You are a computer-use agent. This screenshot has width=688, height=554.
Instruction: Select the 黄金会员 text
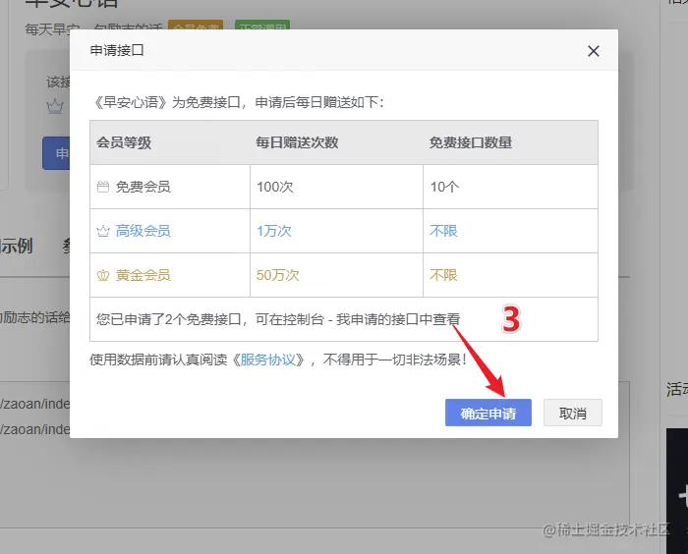[x=143, y=275]
